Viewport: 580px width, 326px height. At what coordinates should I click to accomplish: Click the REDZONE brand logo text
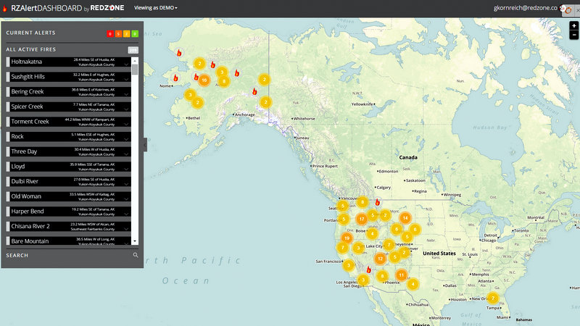tap(107, 8)
